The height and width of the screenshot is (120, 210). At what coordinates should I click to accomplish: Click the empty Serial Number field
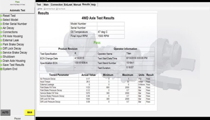pyautogui.click(x=110, y=28)
